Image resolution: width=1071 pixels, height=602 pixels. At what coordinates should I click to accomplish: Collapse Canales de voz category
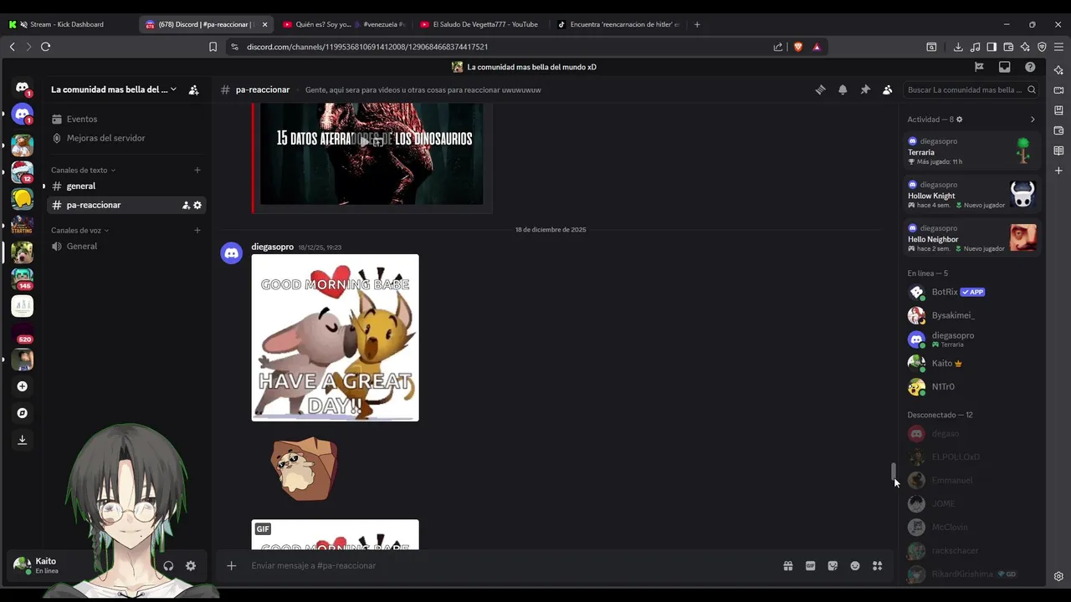(80, 230)
